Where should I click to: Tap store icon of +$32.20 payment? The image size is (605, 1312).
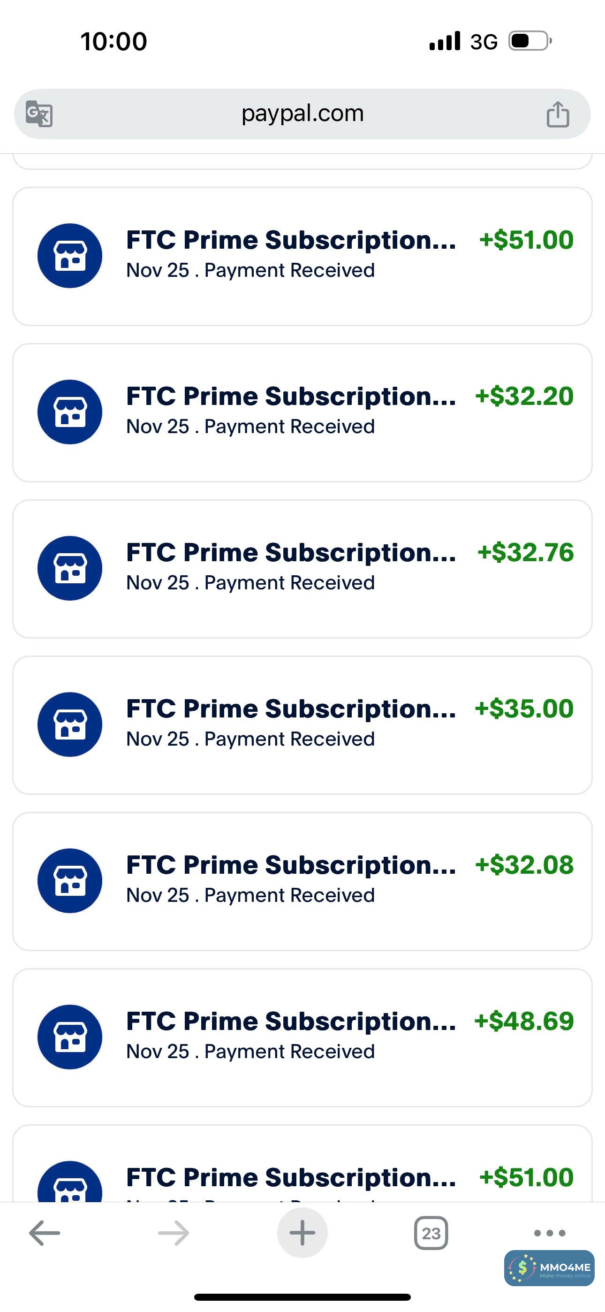pos(70,412)
